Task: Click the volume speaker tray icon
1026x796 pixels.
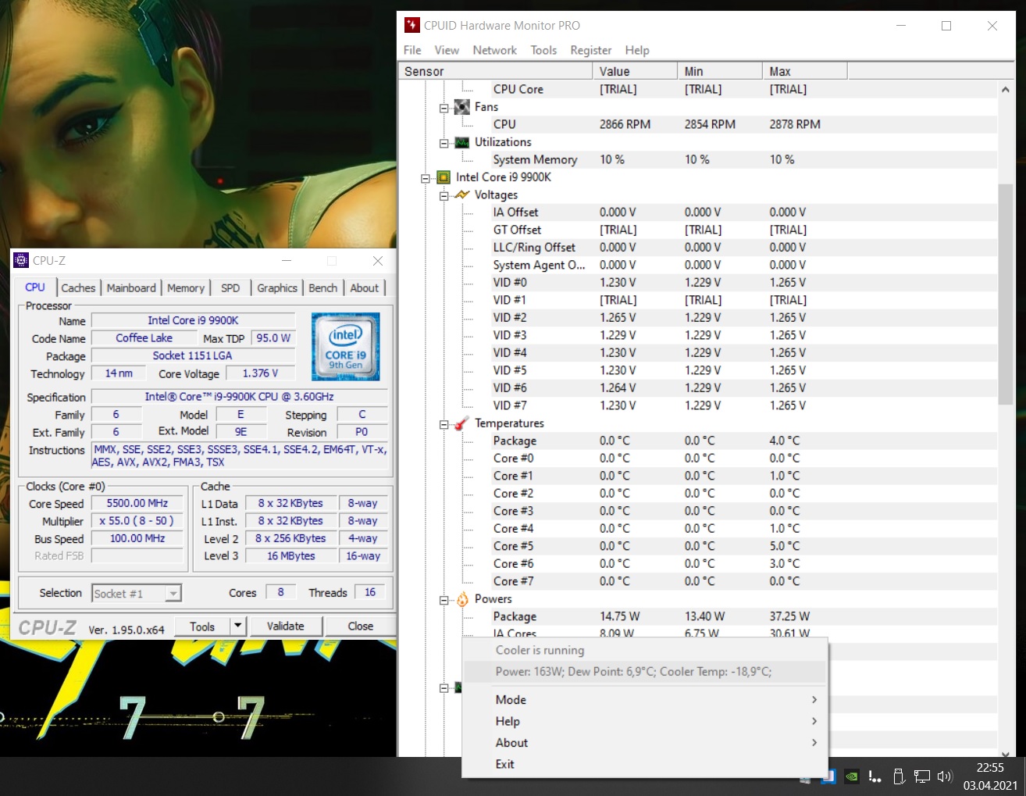Action: pyautogui.click(x=945, y=776)
